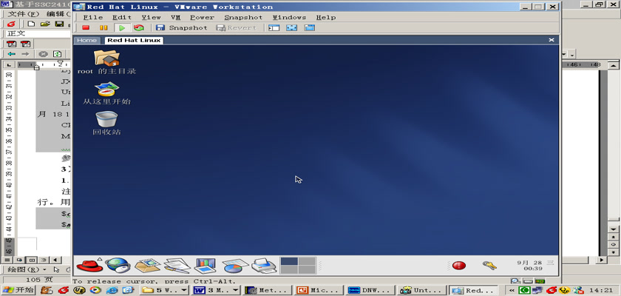The width and height of the screenshot is (621, 296).
Task: Open the File menu in VMware
Action: click(93, 18)
